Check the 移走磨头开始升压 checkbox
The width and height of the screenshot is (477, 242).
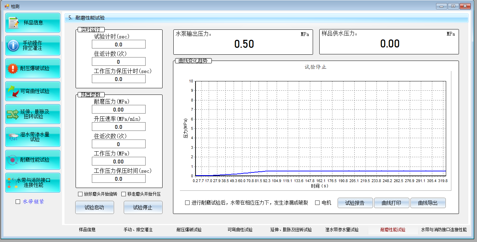coord(124,194)
